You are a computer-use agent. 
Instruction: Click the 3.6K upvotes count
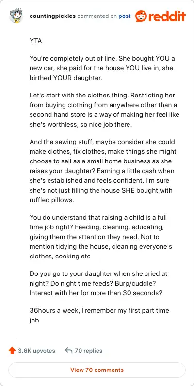point(37,350)
